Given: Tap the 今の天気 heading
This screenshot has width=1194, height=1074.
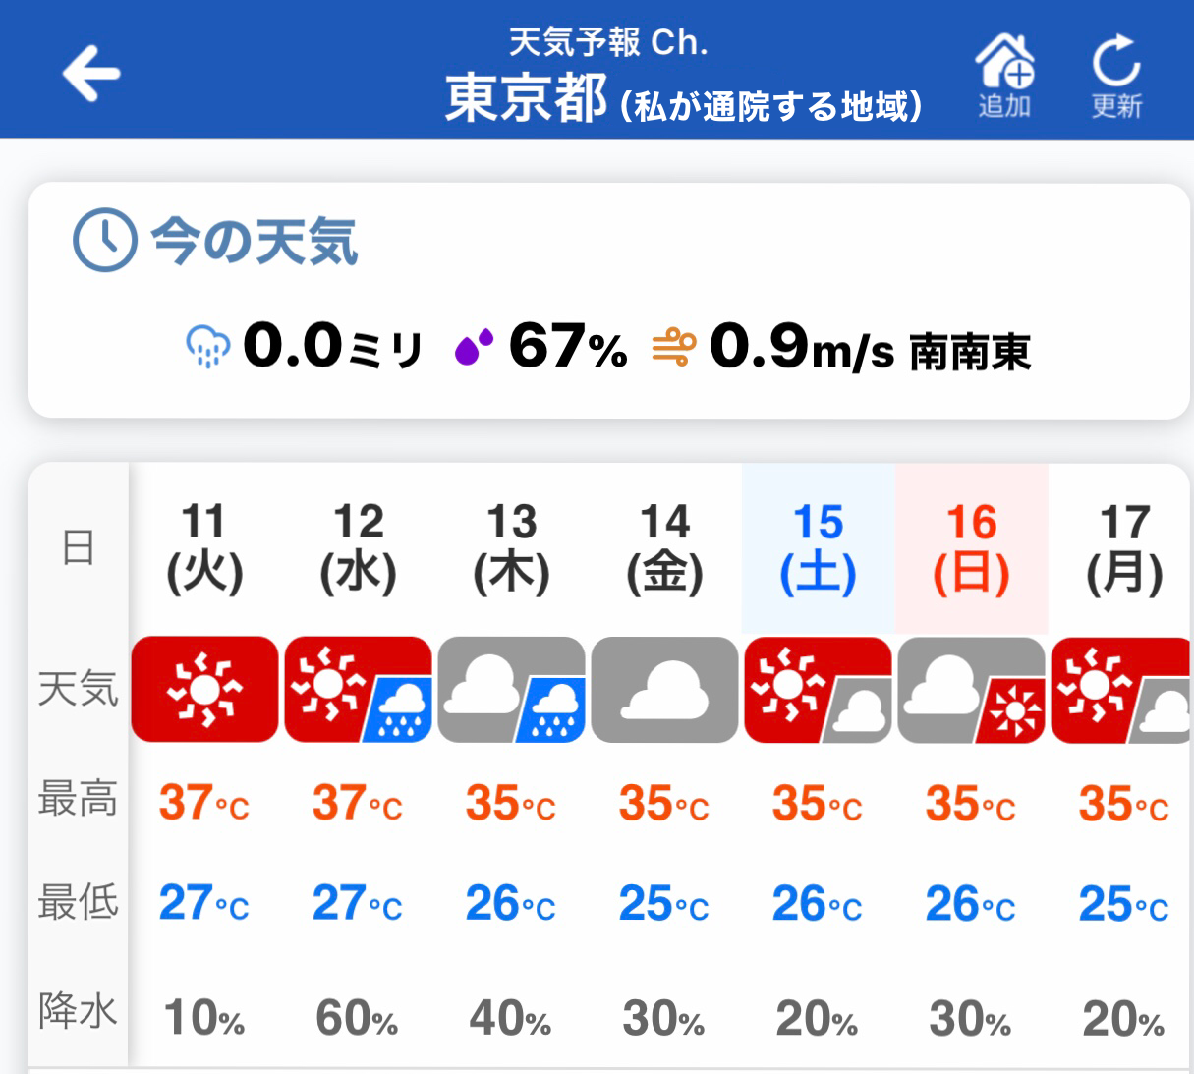Looking at the screenshot, I should tap(254, 242).
